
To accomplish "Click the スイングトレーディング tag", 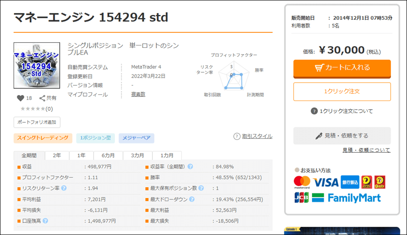I will point(43,138).
